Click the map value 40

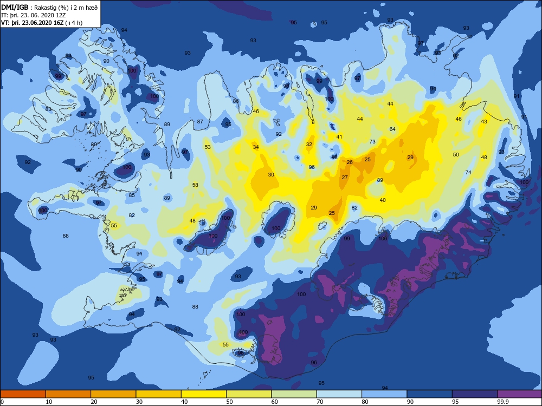pos(383,200)
